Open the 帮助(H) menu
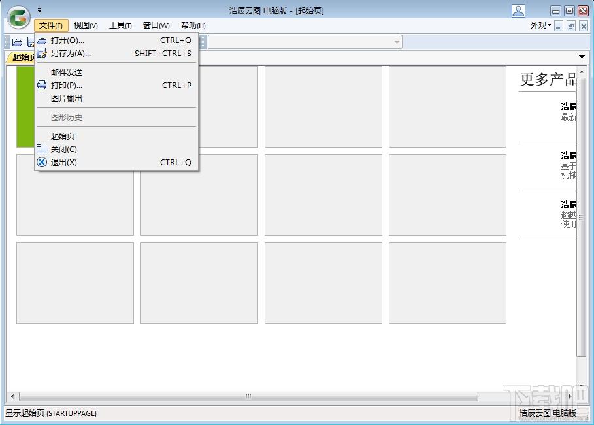 [193, 25]
